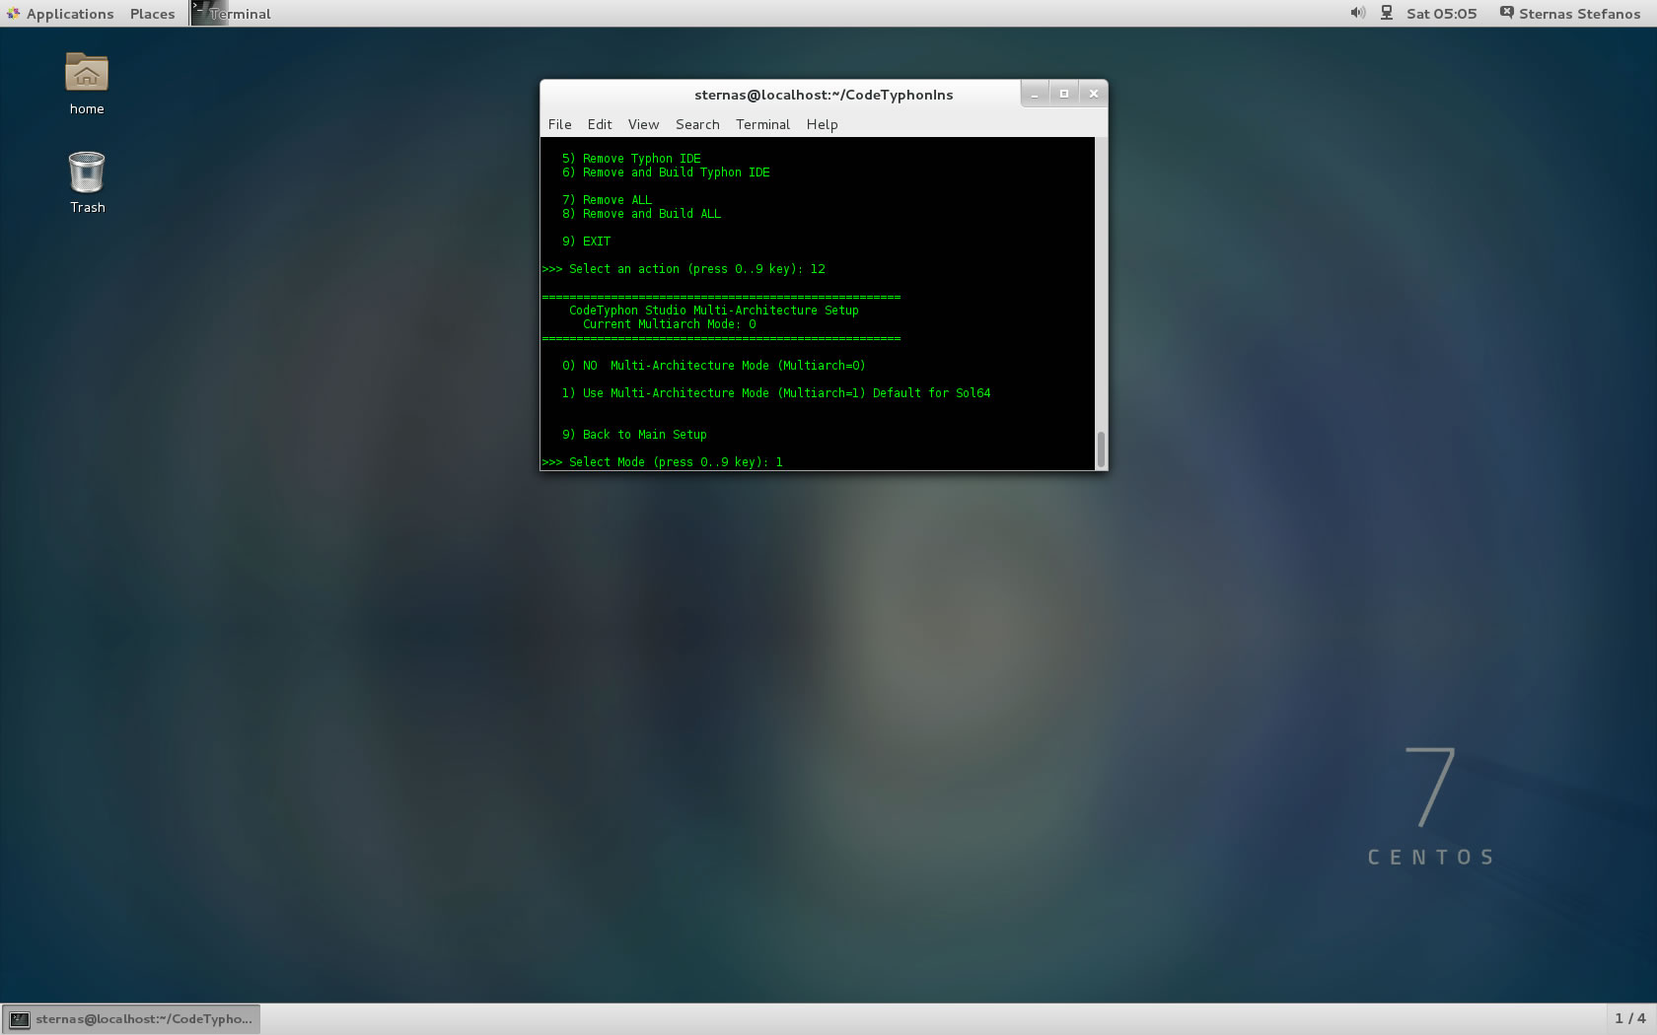Click the '1) Use Multi-Architecture Mode' line
1657x1035 pixels.
[776, 393]
